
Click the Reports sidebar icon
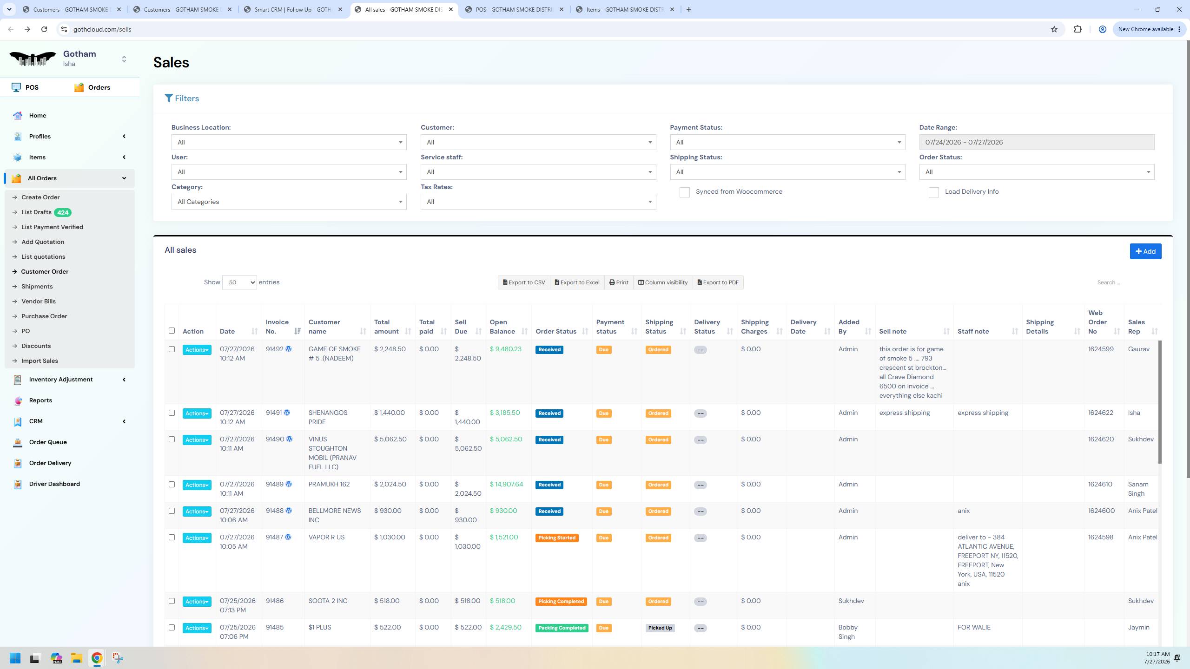click(x=18, y=400)
